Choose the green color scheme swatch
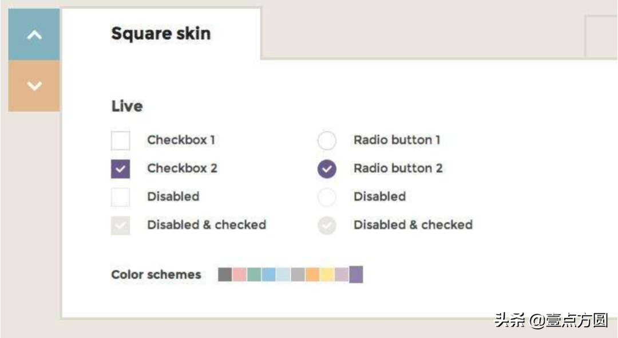This screenshot has width=618, height=338. 254,274
